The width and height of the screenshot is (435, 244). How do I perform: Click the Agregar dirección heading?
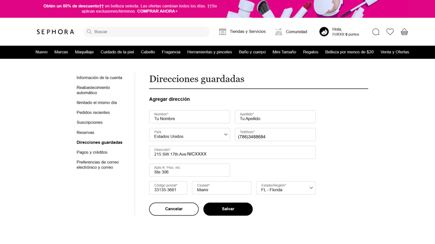[169, 99]
